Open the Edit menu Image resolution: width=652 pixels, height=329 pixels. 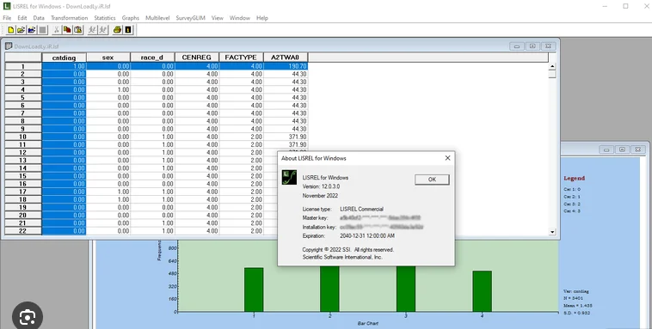(22, 18)
